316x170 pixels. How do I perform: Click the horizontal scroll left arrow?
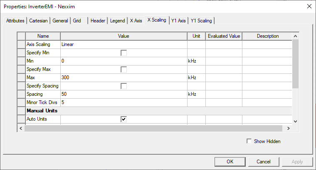tap(21, 128)
